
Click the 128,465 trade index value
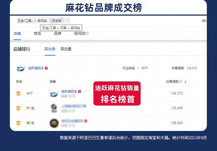(x=177, y=123)
